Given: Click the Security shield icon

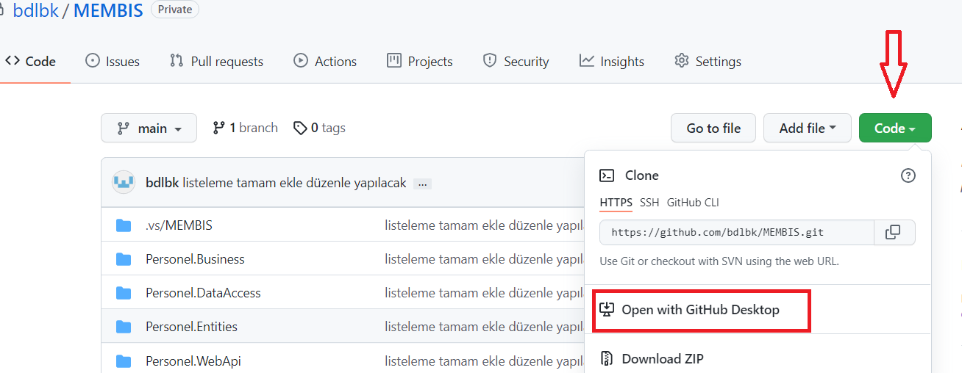Looking at the screenshot, I should (490, 61).
